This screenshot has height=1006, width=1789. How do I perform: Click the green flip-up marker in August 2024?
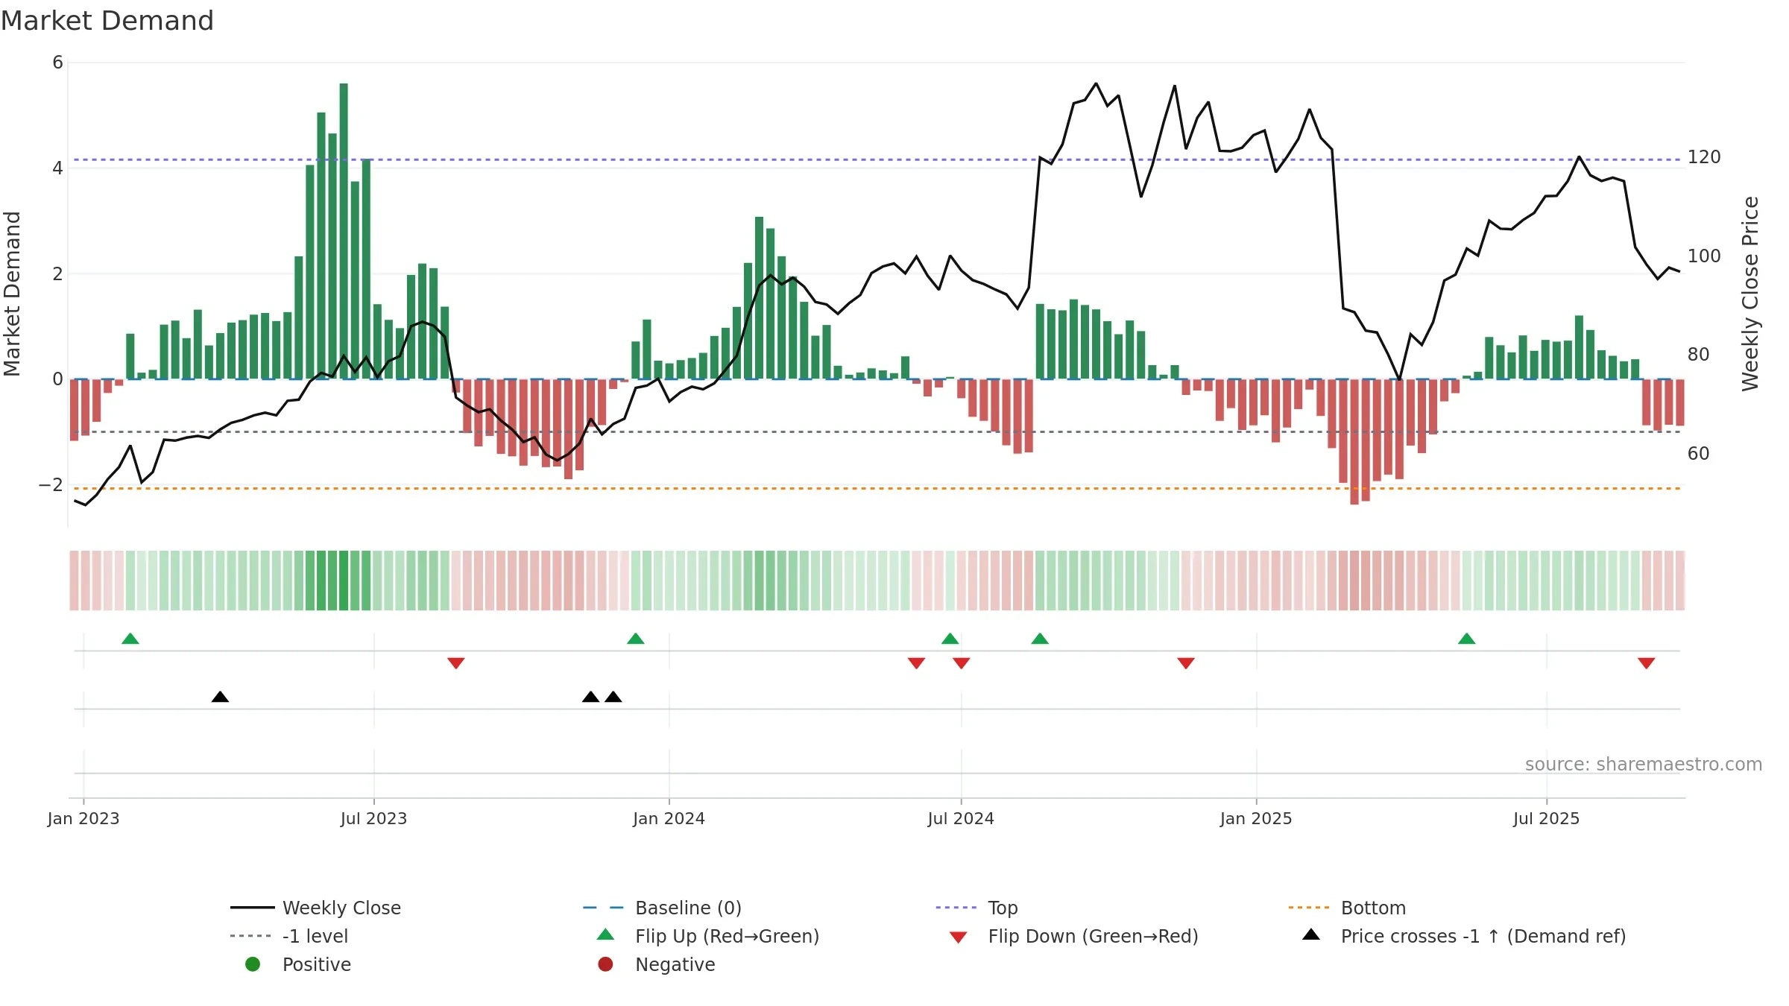click(x=1040, y=639)
